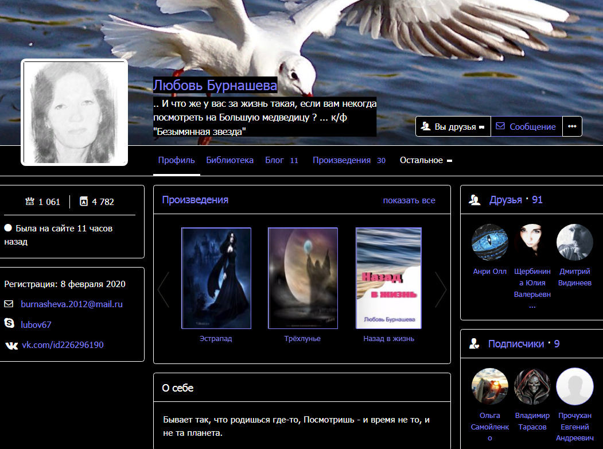Open Анри Олл's friend avatar
This screenshot has width=603, height=449.
tap(489, 242)
